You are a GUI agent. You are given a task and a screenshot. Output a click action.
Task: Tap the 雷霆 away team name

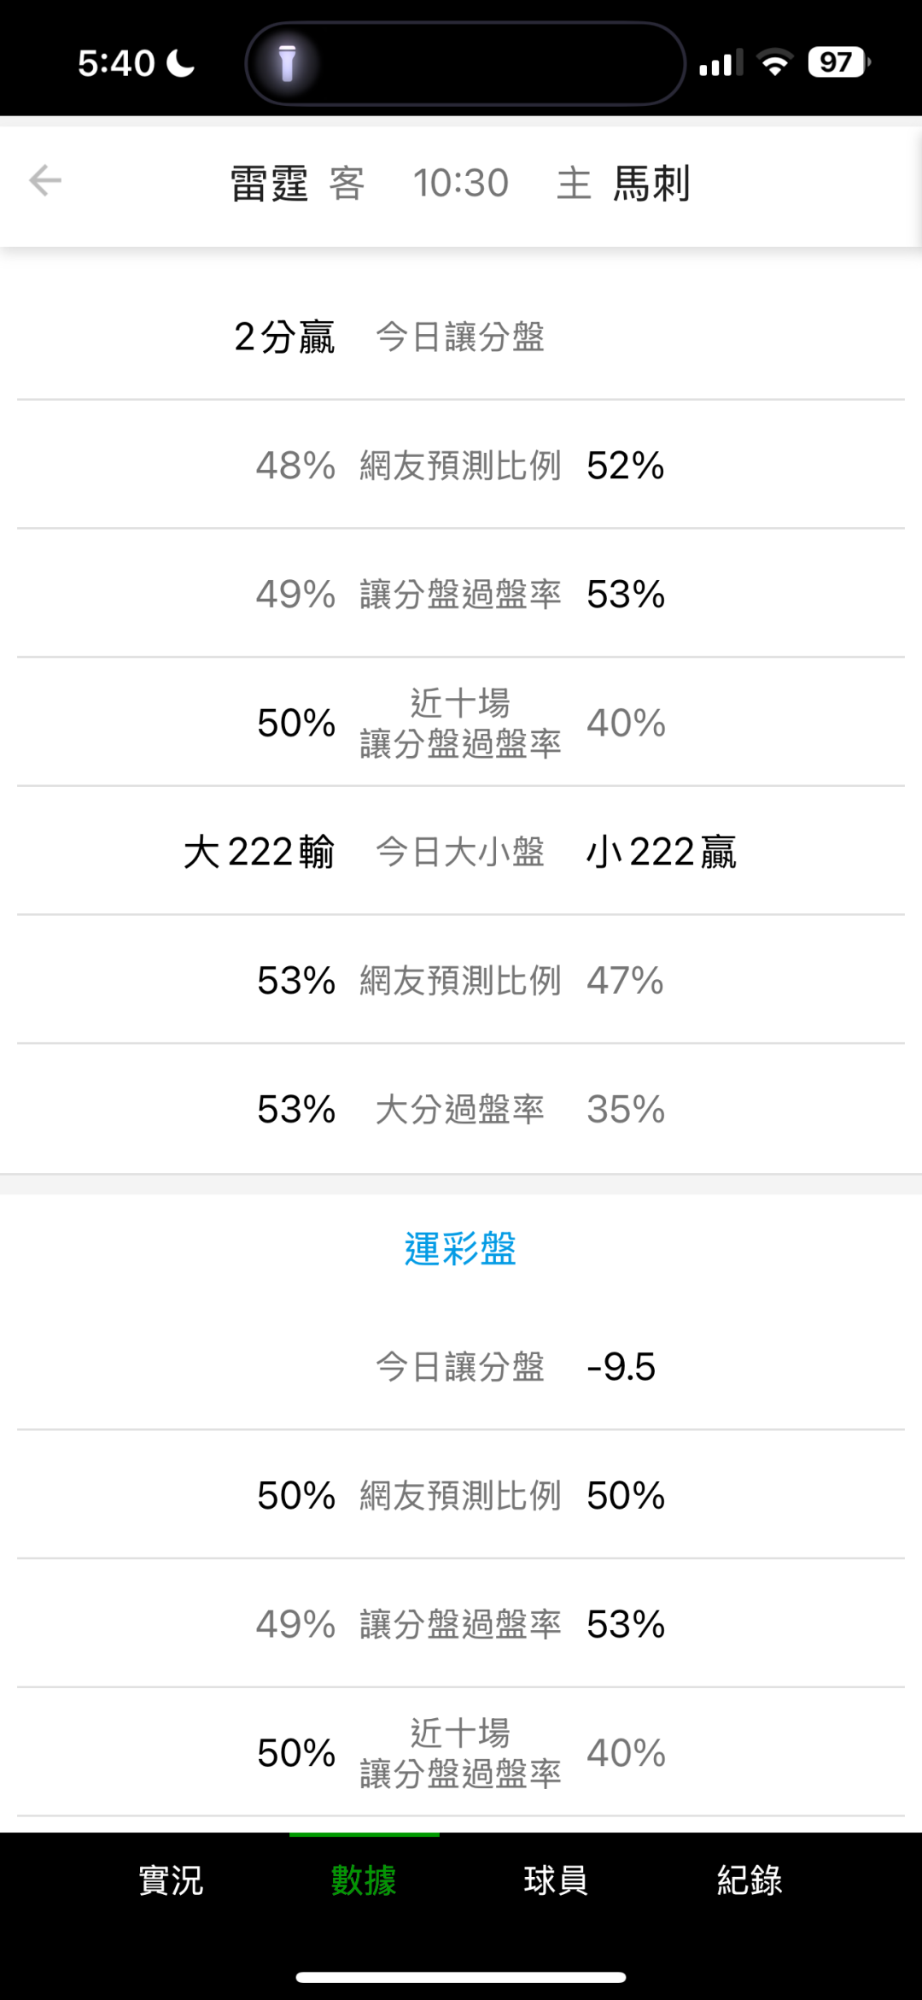pos(269,184)
